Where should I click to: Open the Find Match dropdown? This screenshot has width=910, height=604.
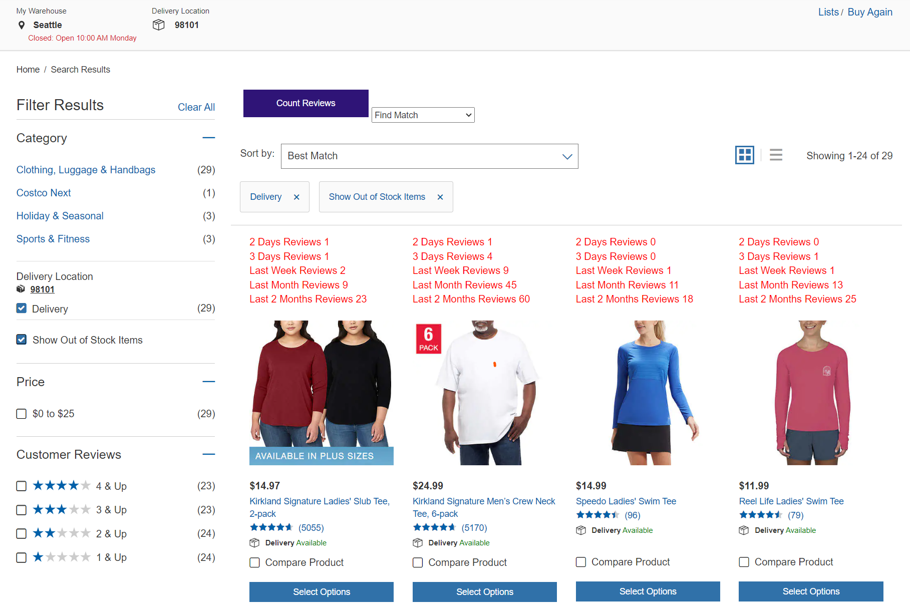pyautogui.click(x=423, y=115)
